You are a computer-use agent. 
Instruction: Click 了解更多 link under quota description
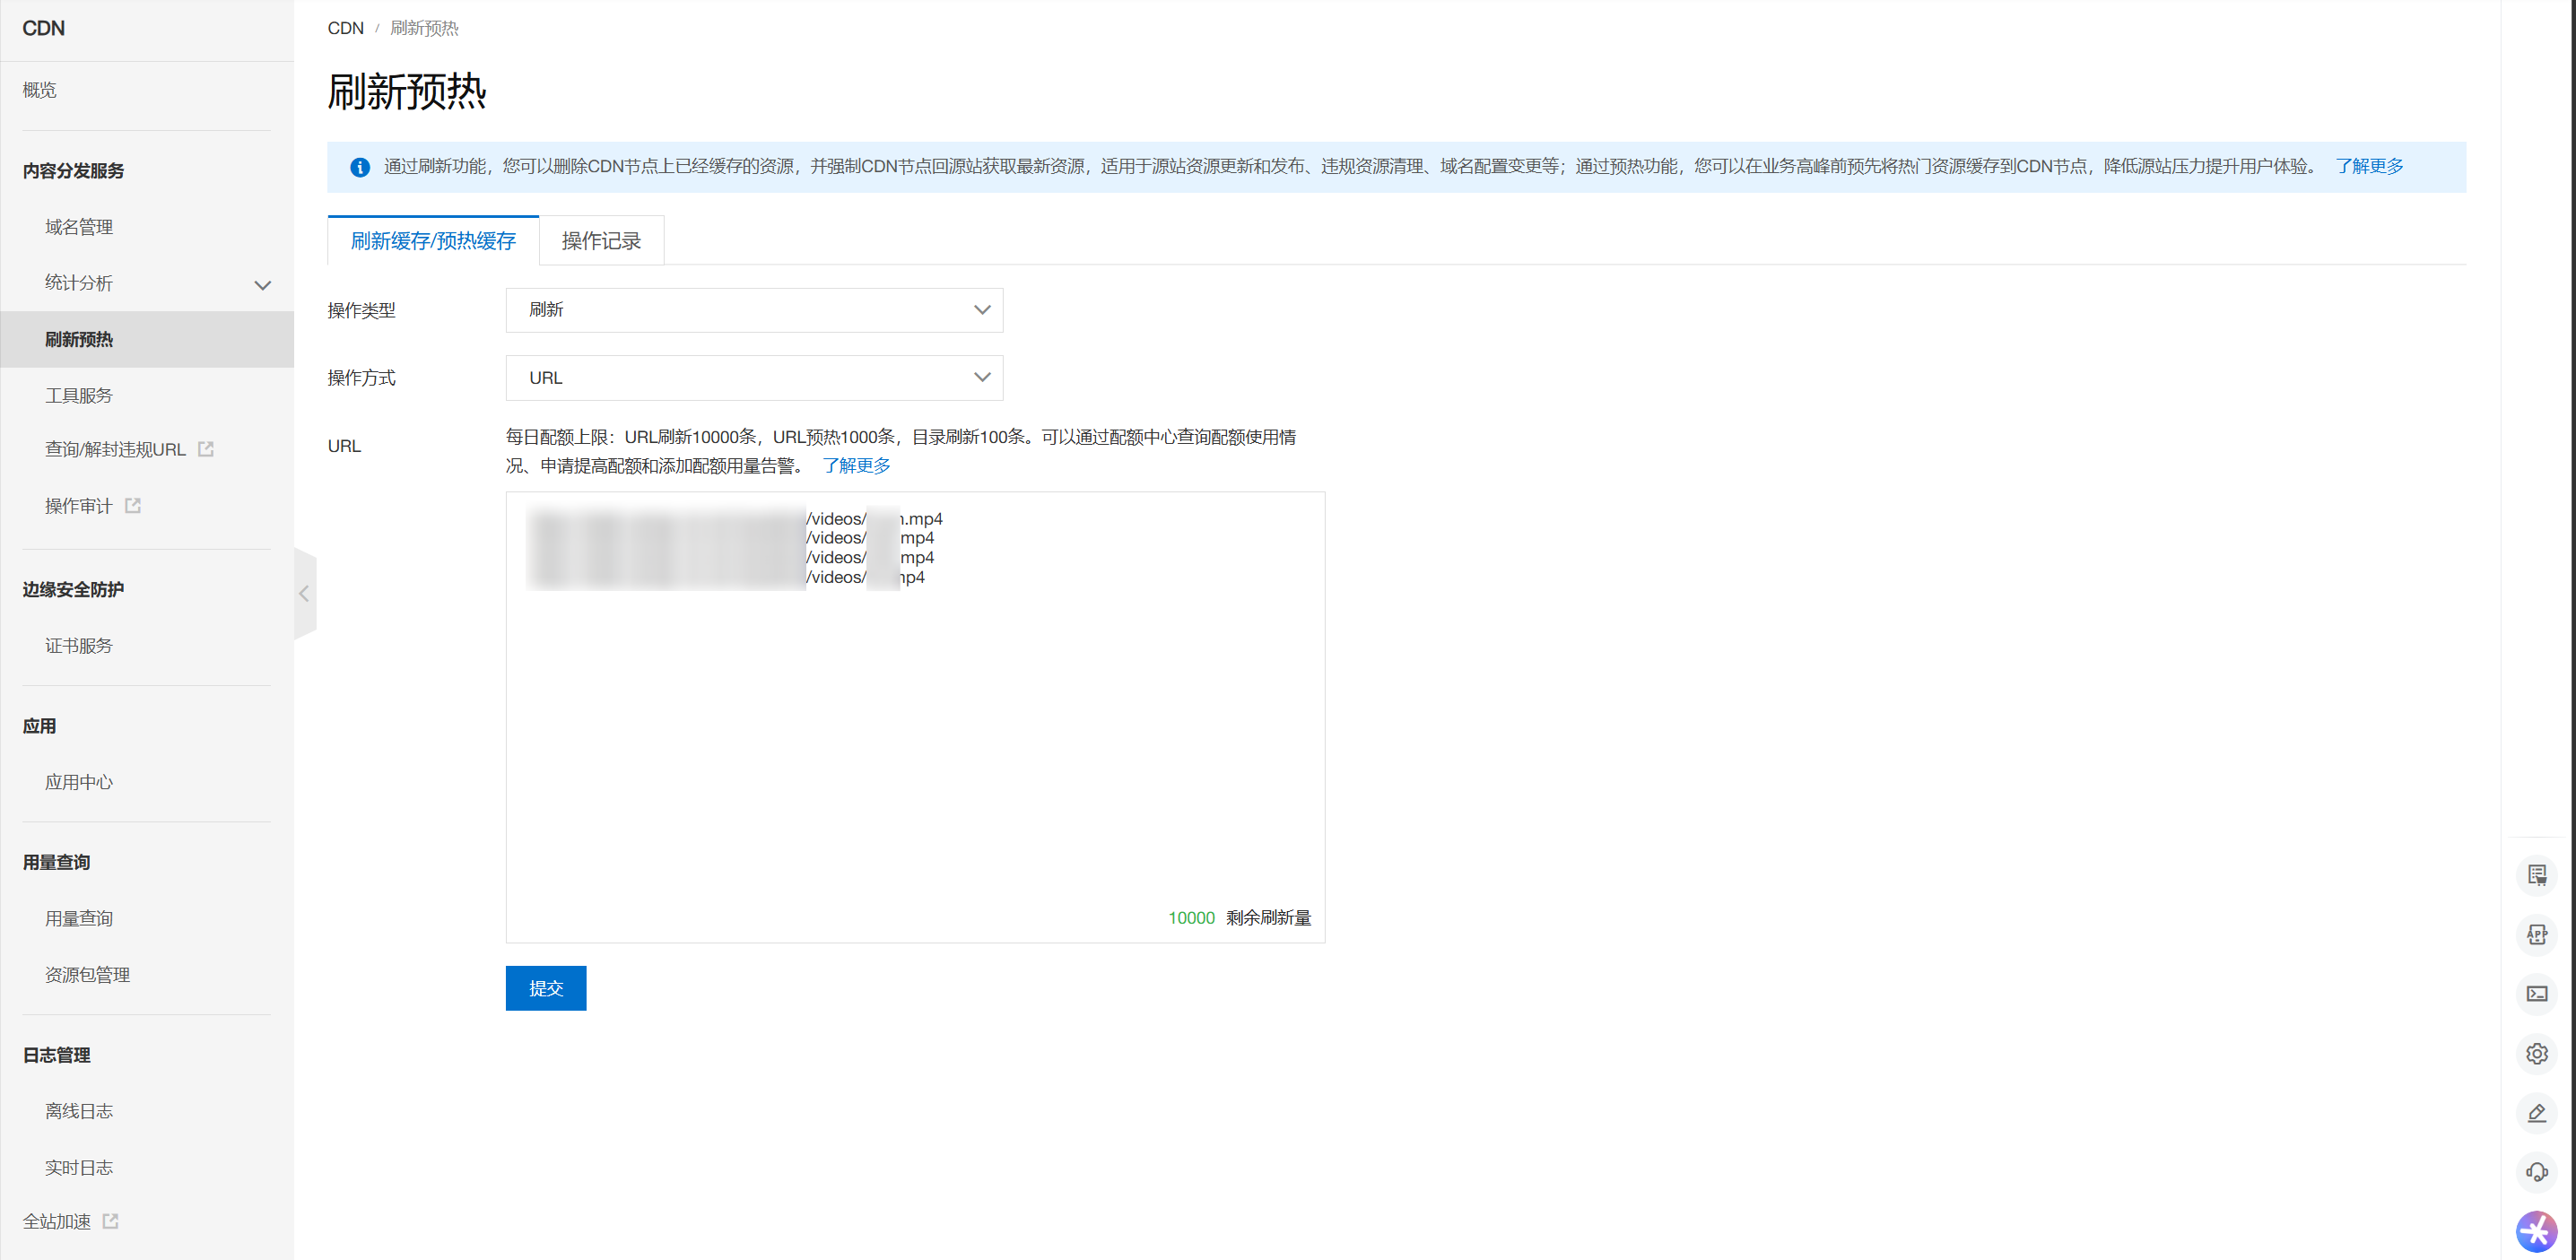pos(856,465)
